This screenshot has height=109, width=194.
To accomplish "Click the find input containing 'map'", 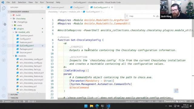I will (x=140, y=16).
